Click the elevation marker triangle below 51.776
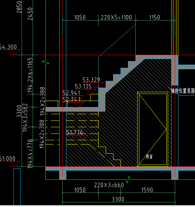 [x=83, y=137]
